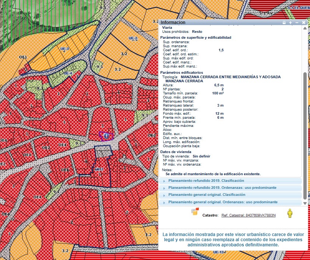
Task: Click the note 'Se admite el mantenimiento de la edificación existente.'
Action: [x=213, y=174]
